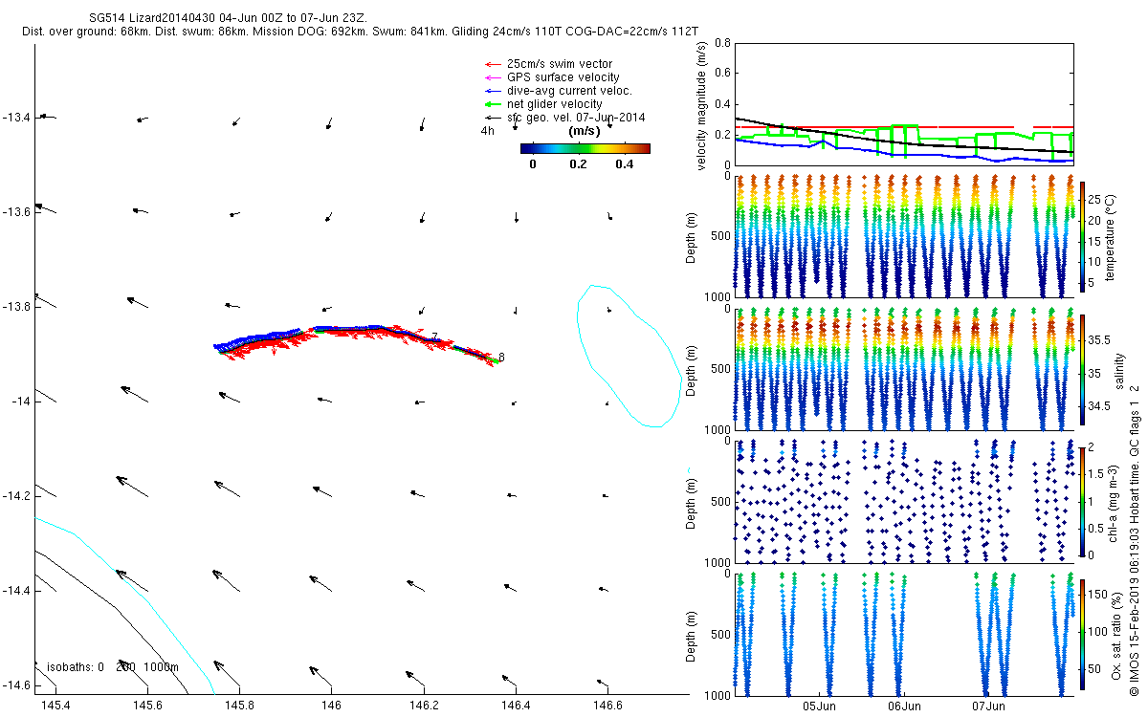The width and height of the screenshot is (1148, 717).
Task: Click the m/s velocity colorbar
Action: pos(585,148)
